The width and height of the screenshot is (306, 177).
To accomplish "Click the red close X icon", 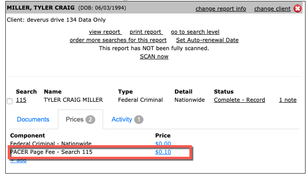I will coord(298,9).
